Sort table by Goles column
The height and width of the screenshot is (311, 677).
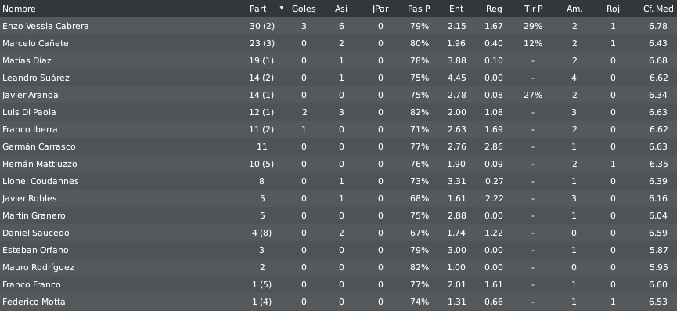click(x=304, y=9)
